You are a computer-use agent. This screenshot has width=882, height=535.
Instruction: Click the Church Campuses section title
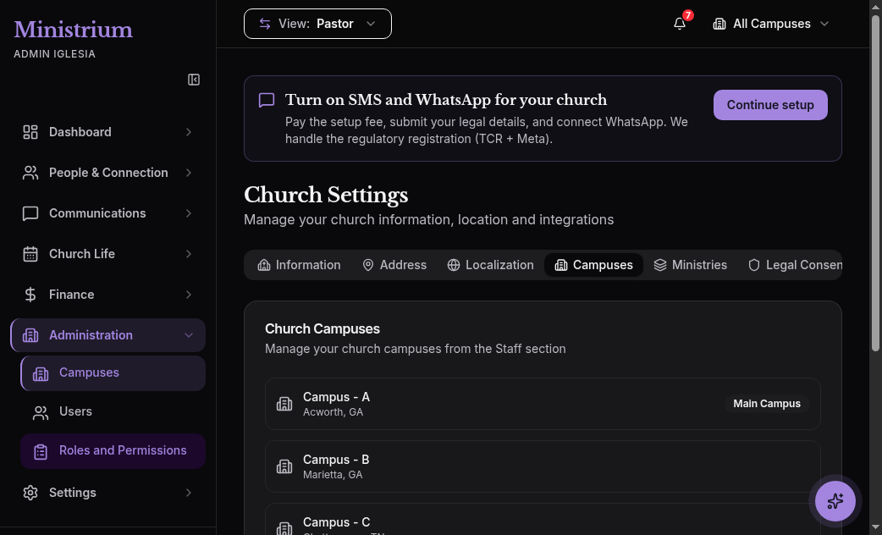tap(322, 329)
